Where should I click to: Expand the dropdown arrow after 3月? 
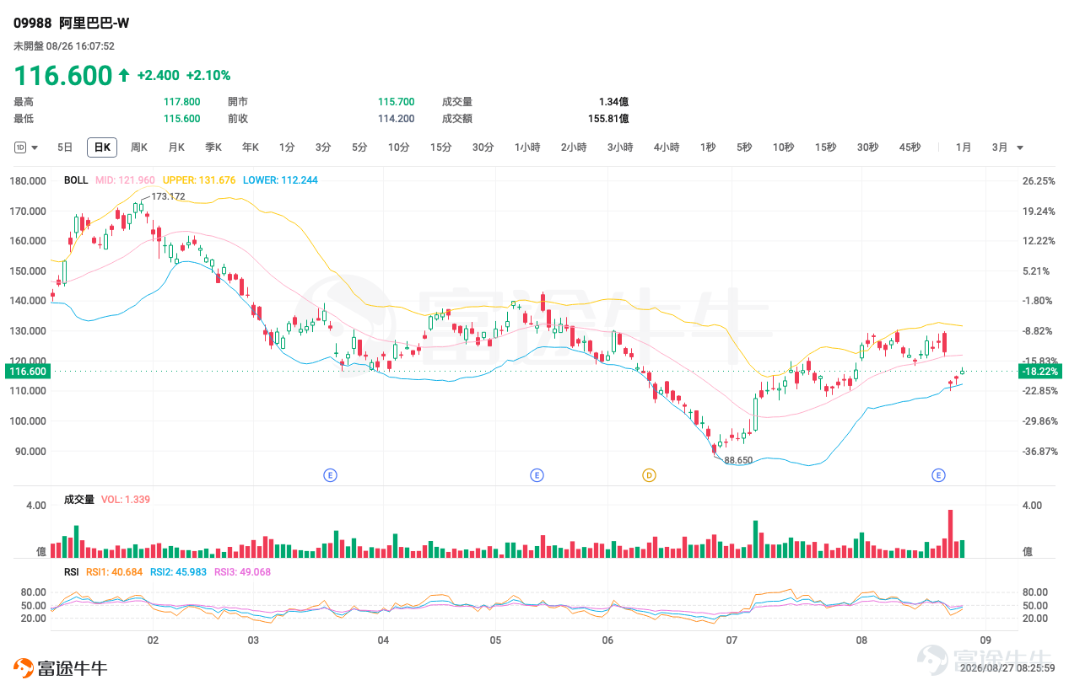coord(1020,147)
